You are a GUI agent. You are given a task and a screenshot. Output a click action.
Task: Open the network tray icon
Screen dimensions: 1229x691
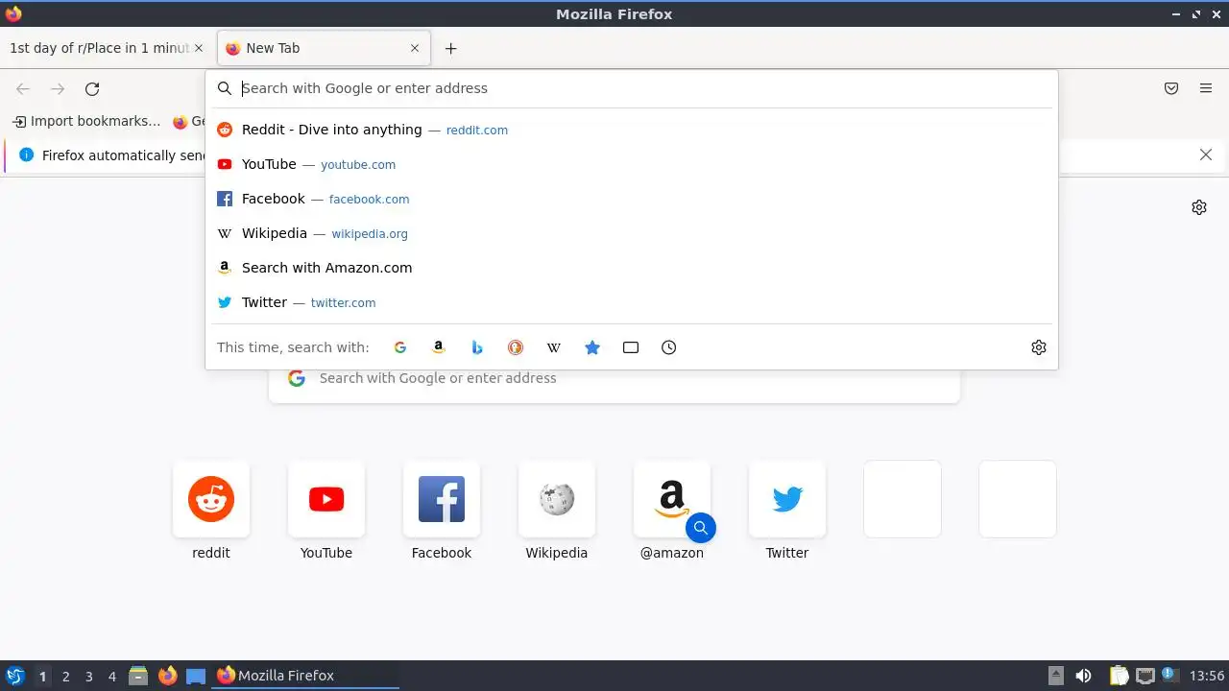tap(1145, 676)
